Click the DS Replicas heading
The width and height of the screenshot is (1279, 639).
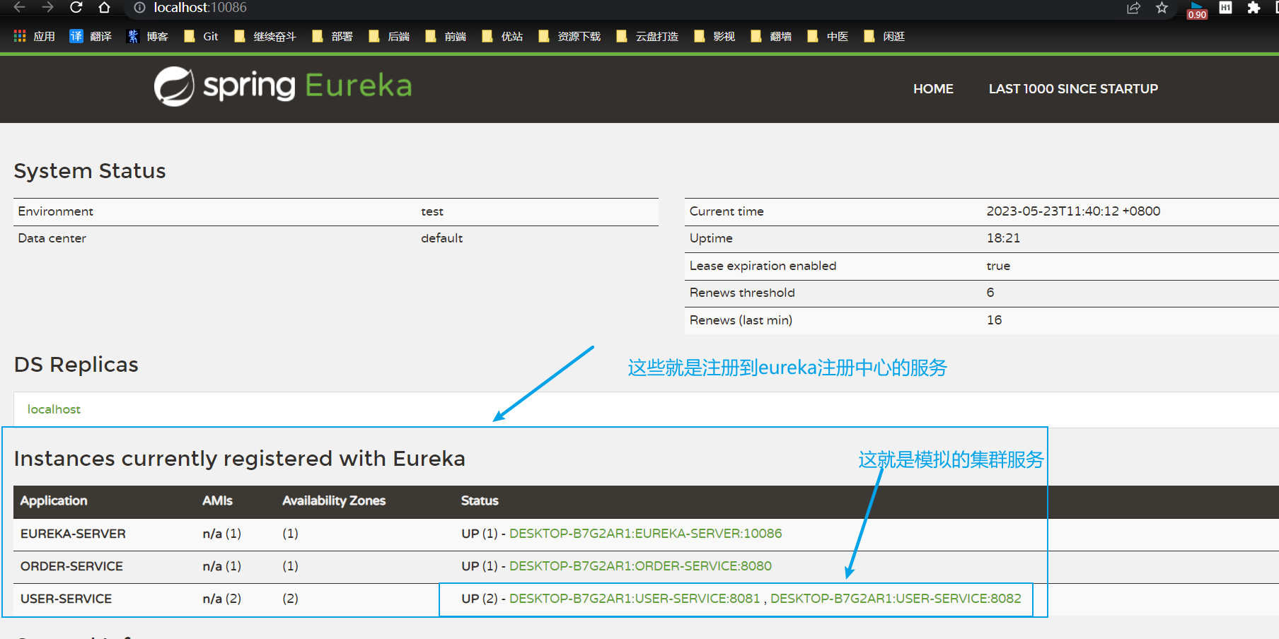point(76,365)
